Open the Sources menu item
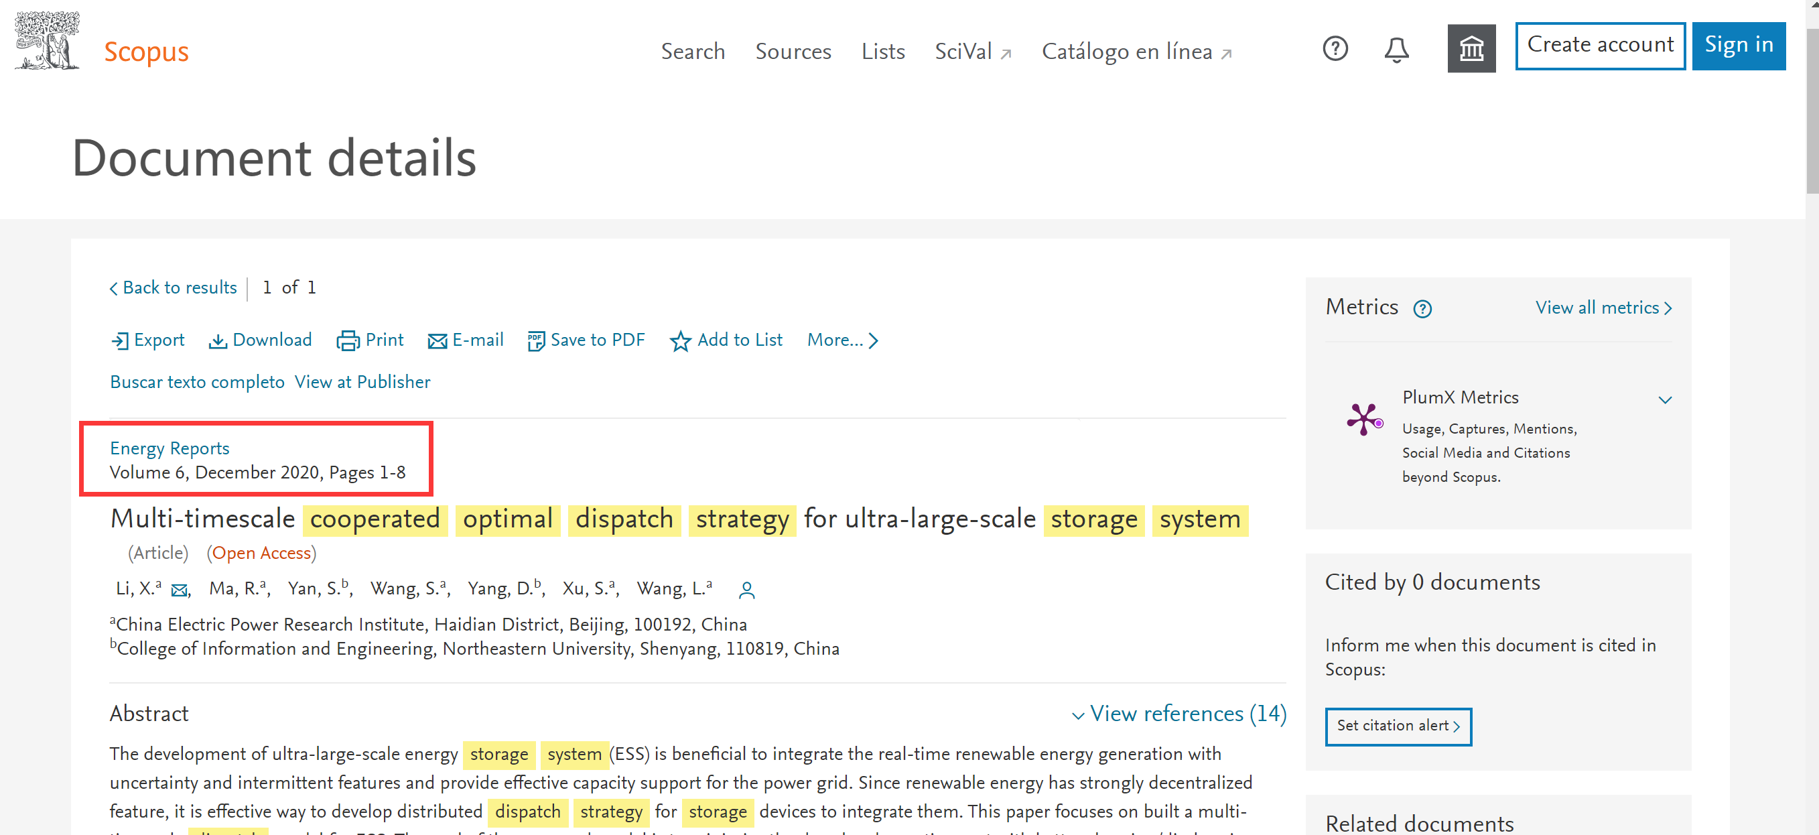The height and width of the screenshot is (835, 1819). [793, 52]
